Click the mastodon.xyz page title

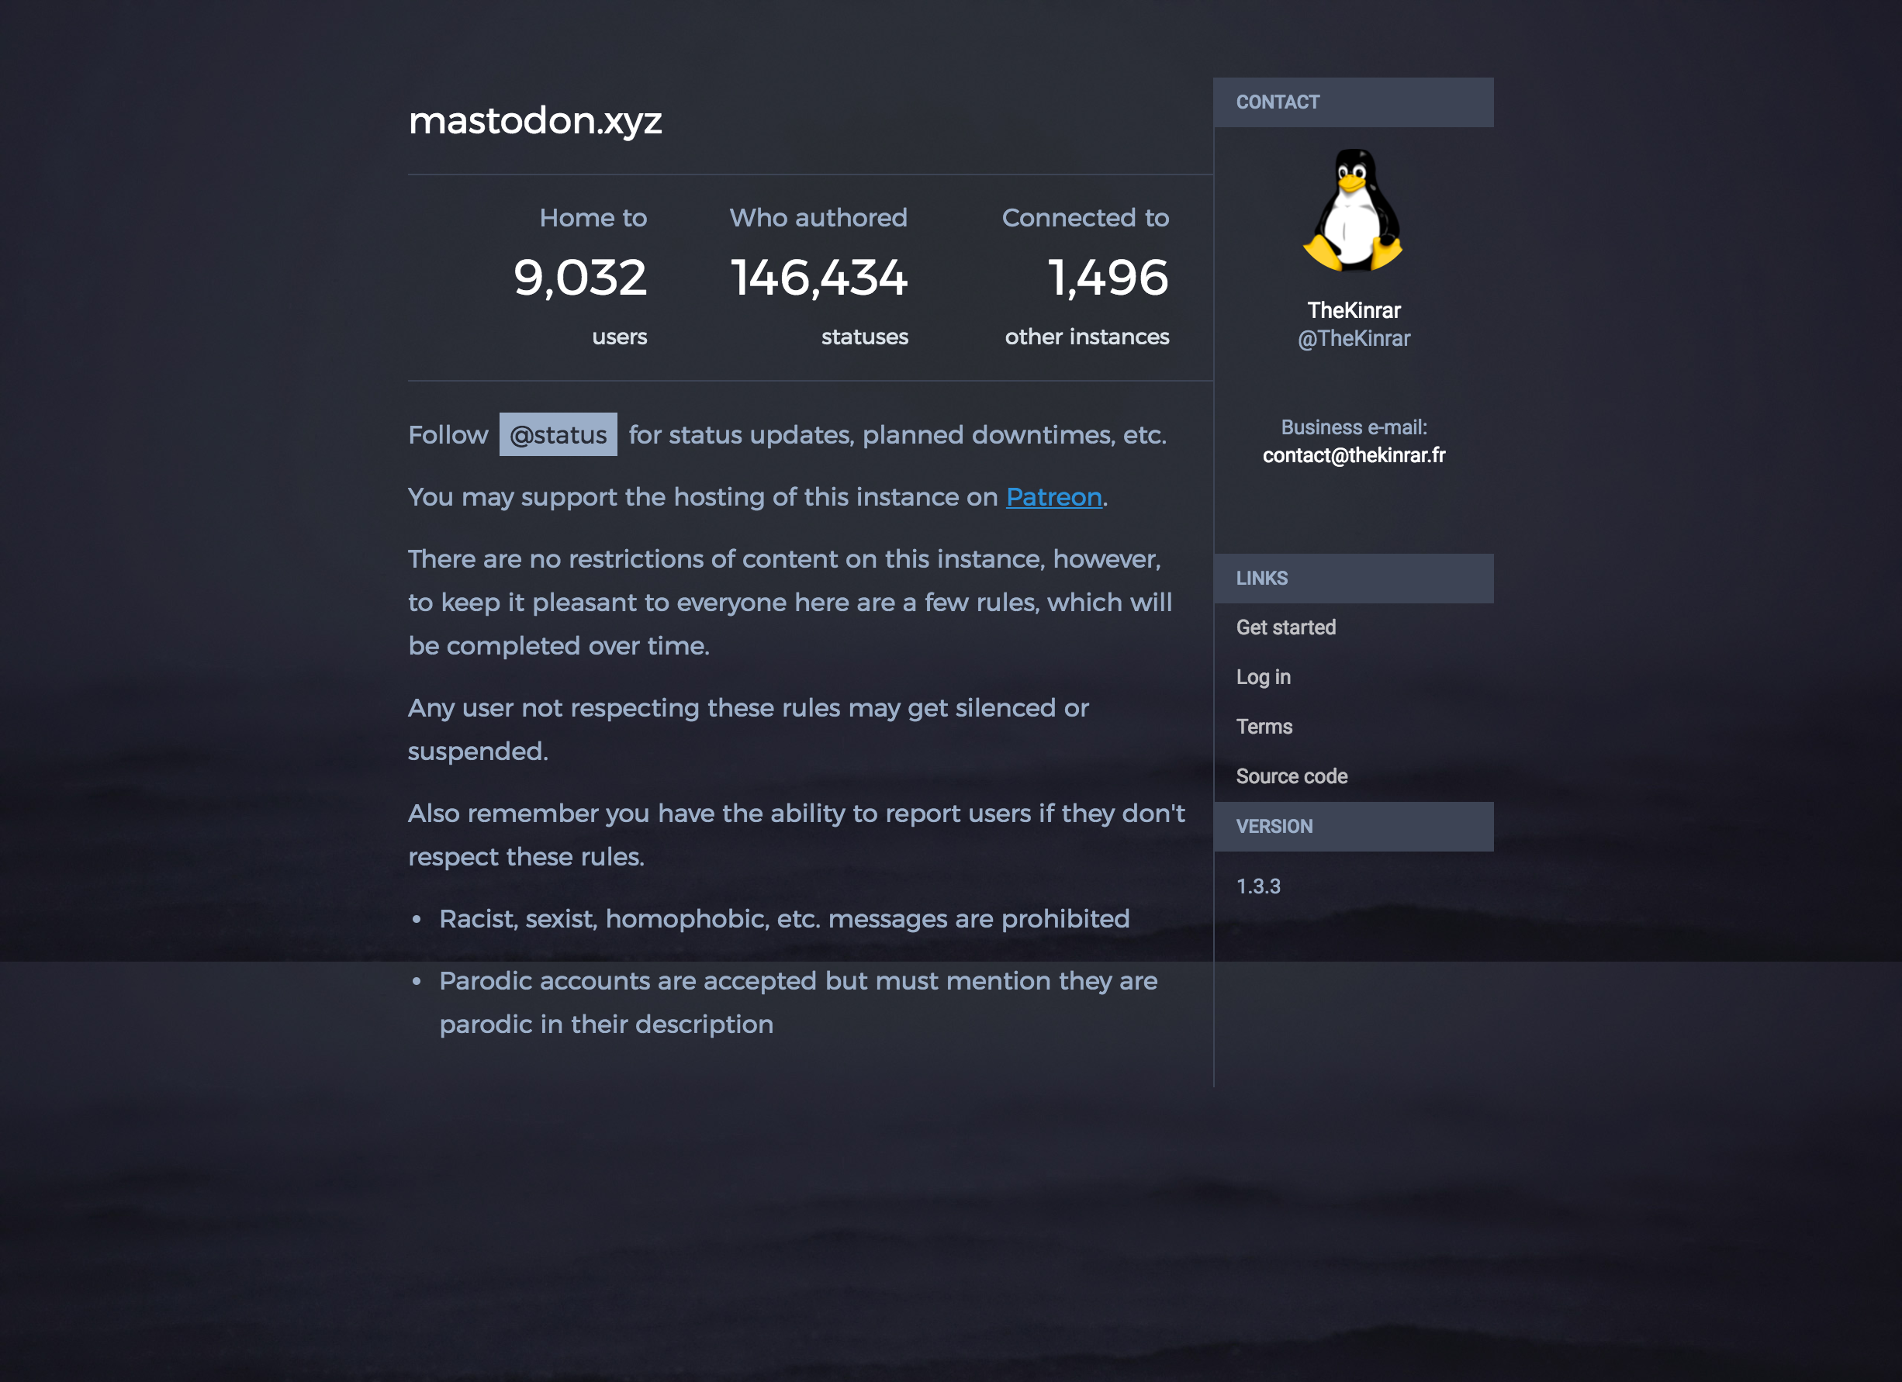(535, 121)
